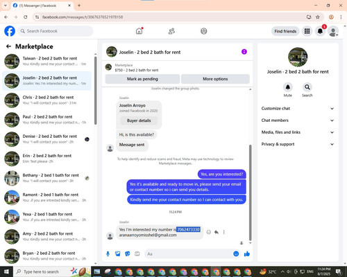Choose a GIF from composer
Image resolution: width=347 pixels, height=277 pixels.
coord(137,254)
